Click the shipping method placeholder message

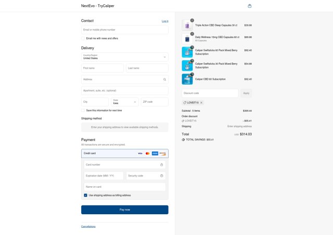click(125, 127)
